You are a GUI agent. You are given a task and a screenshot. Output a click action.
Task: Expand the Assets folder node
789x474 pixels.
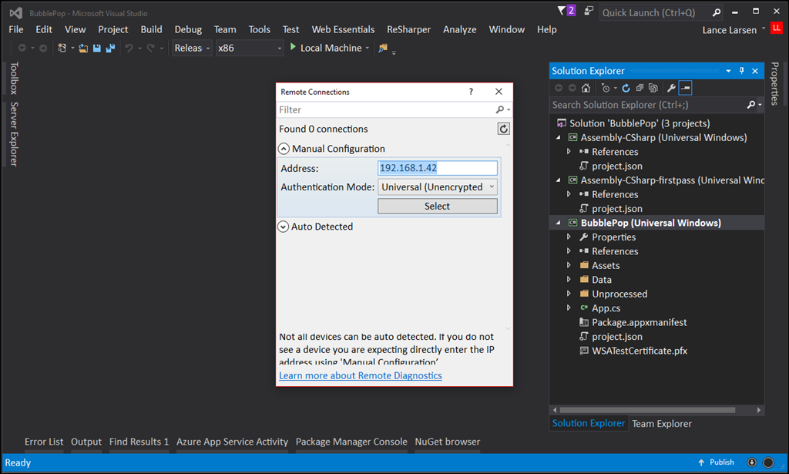coord(569,265)
